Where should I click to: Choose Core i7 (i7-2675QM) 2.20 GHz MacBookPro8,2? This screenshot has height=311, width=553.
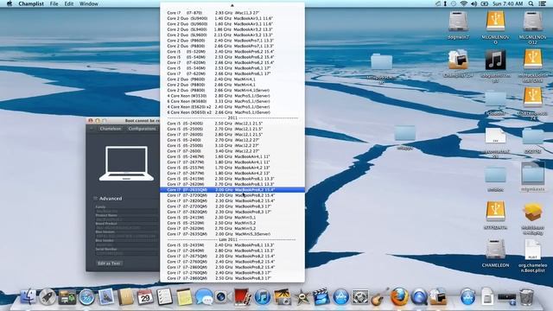coord(232,256)
